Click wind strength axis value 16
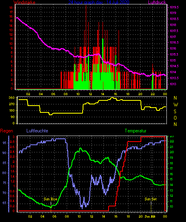 tap(11, 16)
